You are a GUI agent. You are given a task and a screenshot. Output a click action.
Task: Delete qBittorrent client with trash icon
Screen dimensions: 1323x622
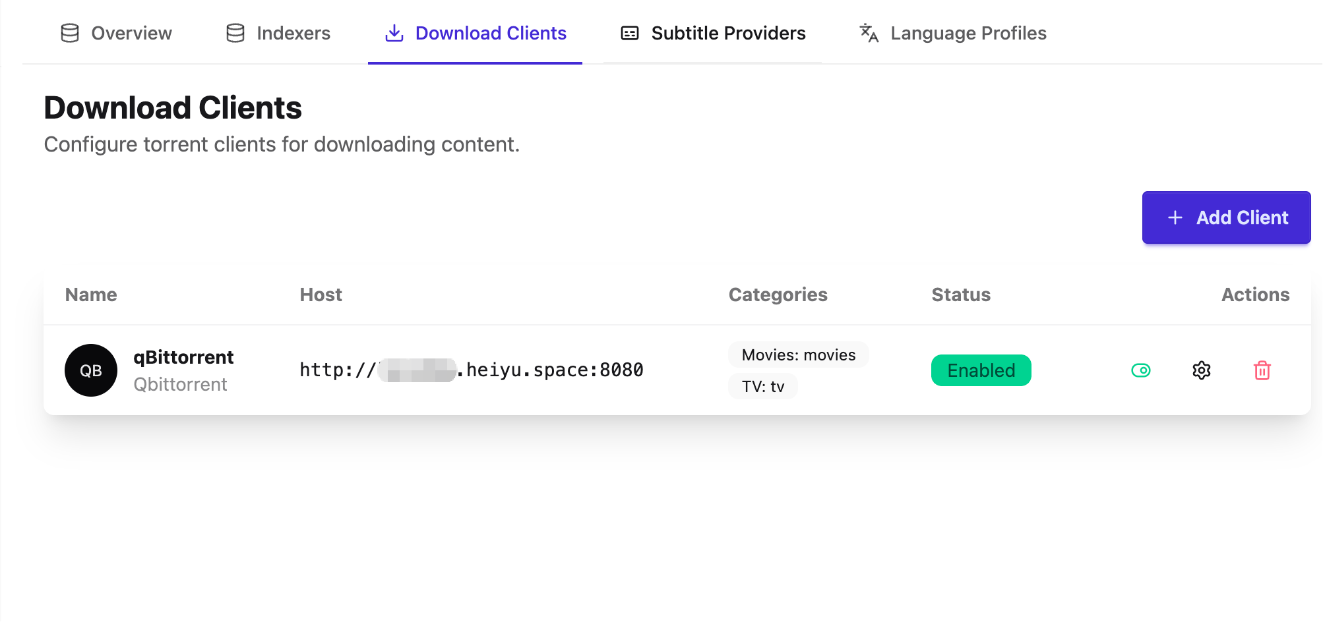1262,370
